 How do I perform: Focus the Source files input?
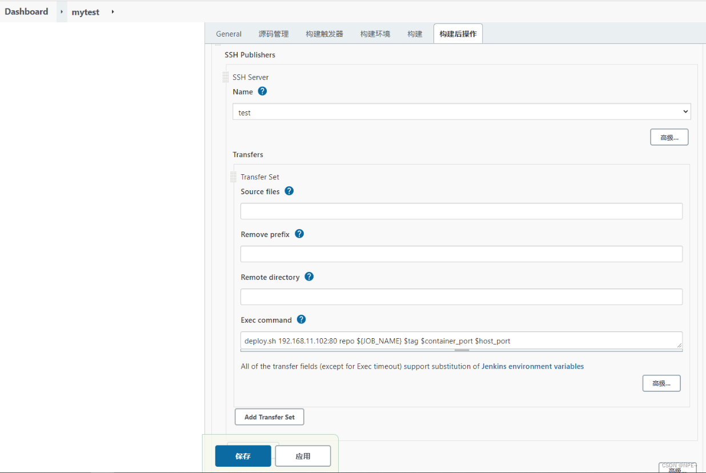coord(462,211)
